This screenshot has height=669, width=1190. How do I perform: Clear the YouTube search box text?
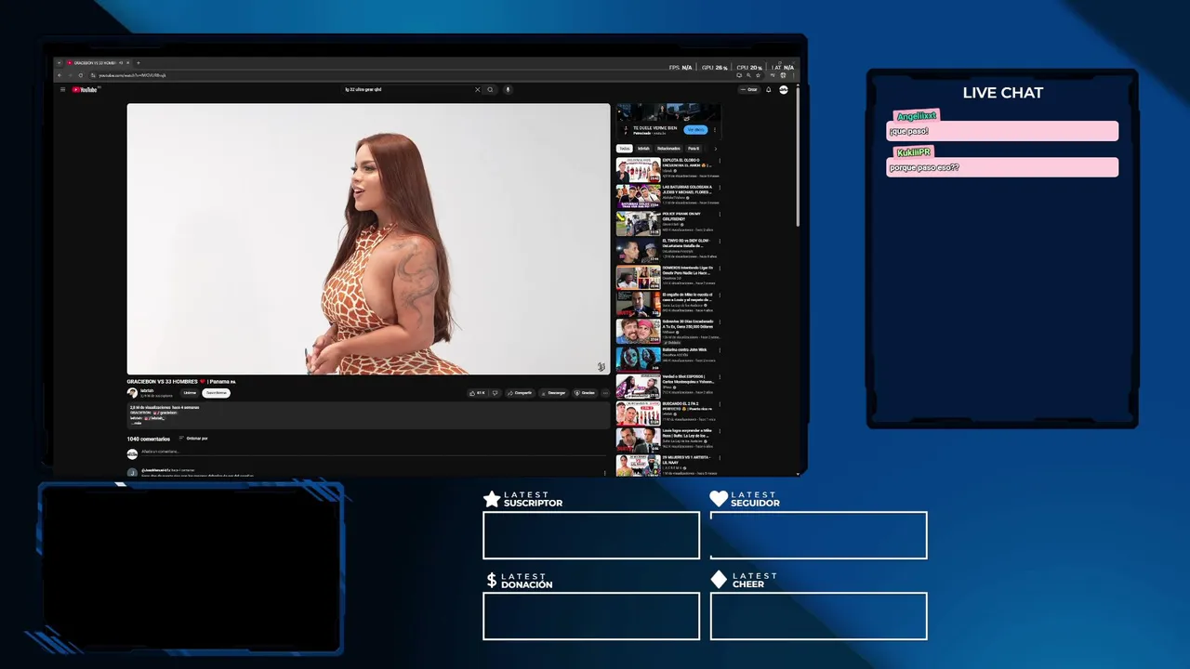click(478, 90)
